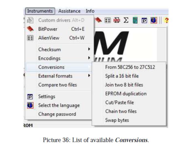Click the yellow question mark help icon
The width and height of the screenshot is (196, 146).
pos(166,20)
